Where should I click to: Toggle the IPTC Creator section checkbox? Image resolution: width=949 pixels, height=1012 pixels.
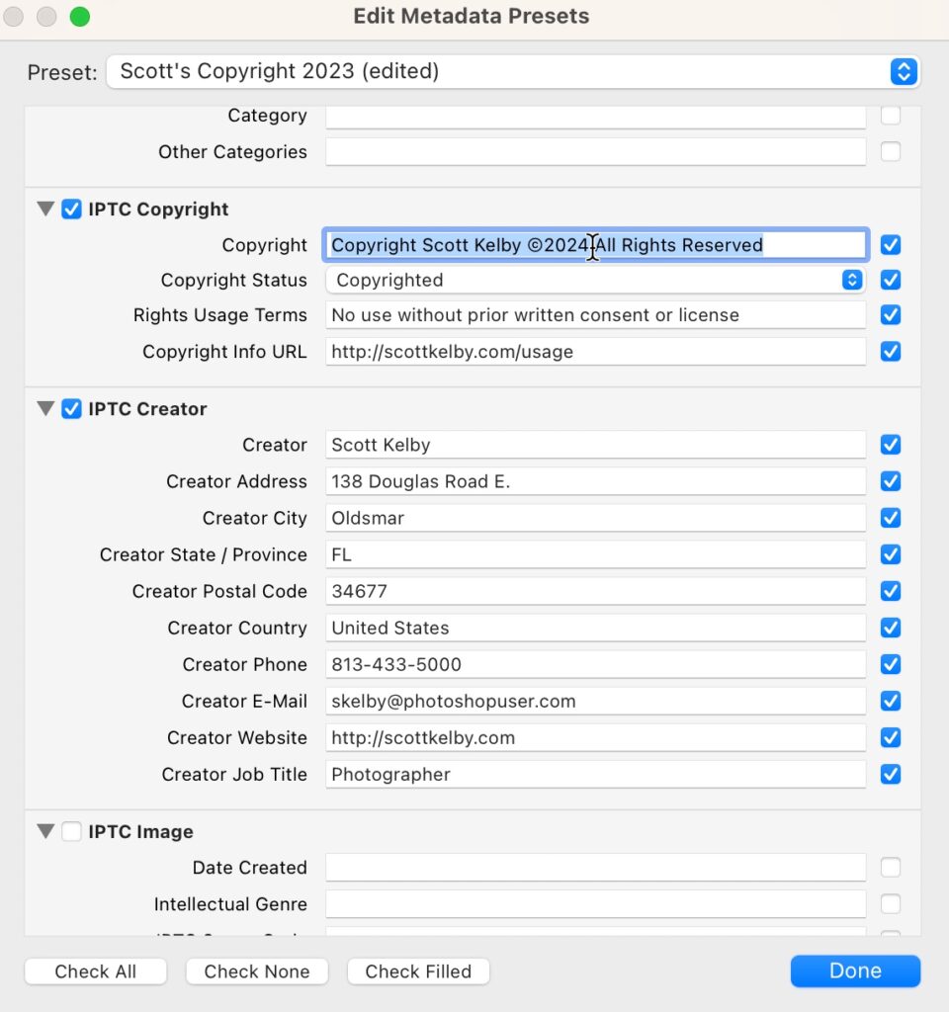click(71, 408)
